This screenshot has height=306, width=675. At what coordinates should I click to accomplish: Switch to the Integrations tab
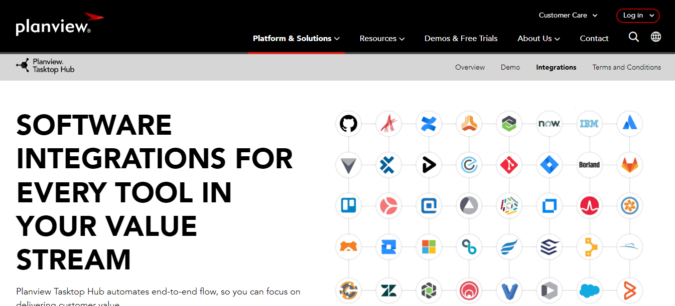click(556, 67)
